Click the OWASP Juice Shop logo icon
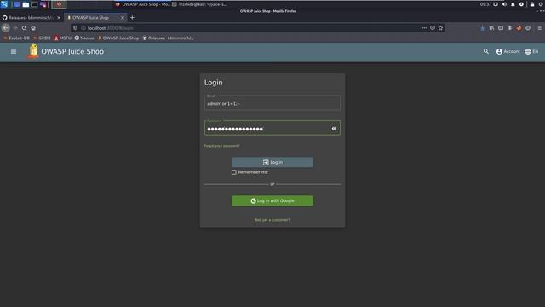Viewport: 545px width, 307px height. pyautogui.click(x=33, y=51)
